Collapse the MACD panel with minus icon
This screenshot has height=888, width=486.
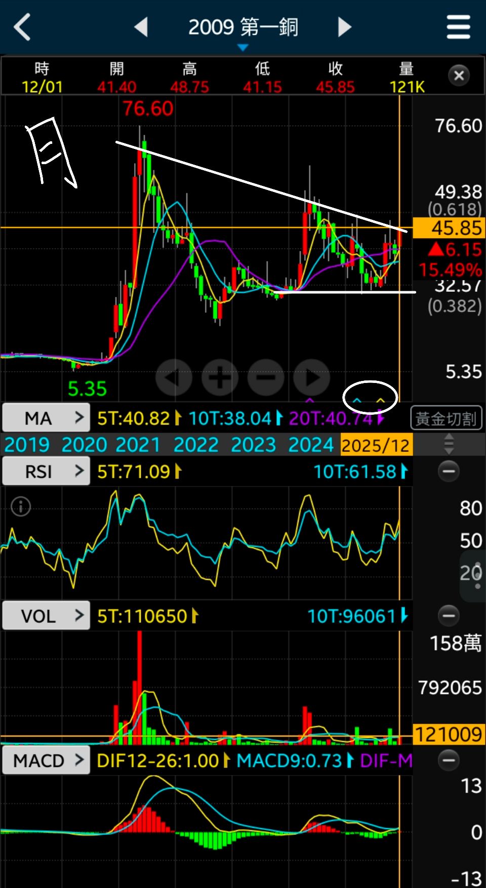(x=449, y=760)
